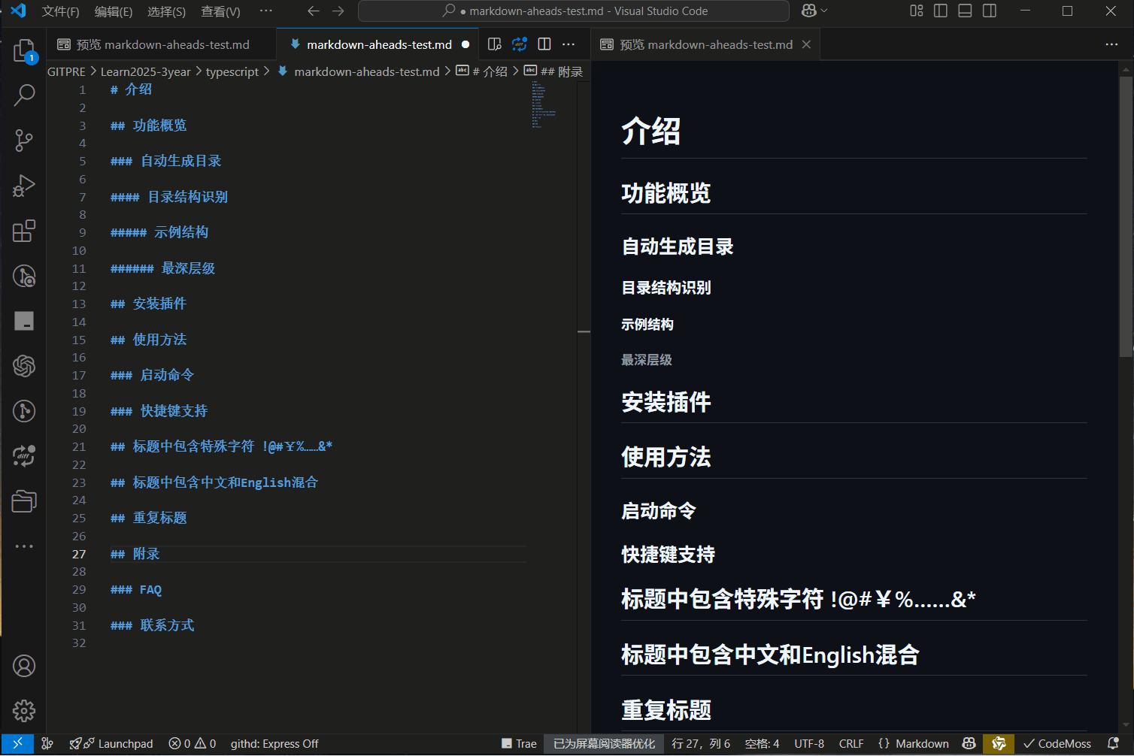Open more actions in preview group
This screenshot has height=756, width=1134.
point(1111,44)
